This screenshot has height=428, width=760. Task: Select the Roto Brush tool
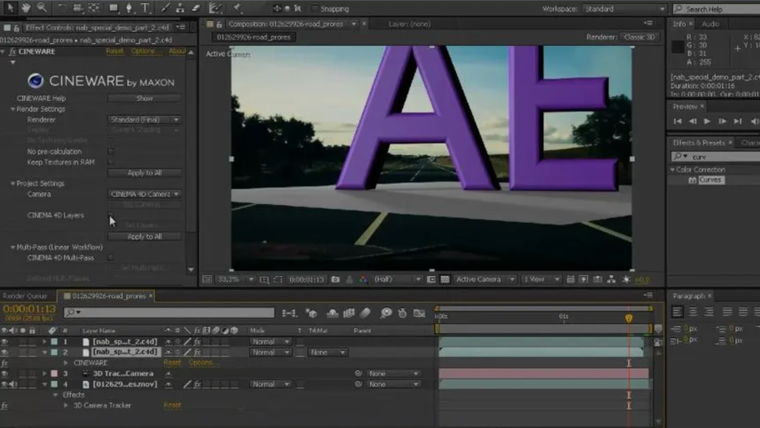216,8
